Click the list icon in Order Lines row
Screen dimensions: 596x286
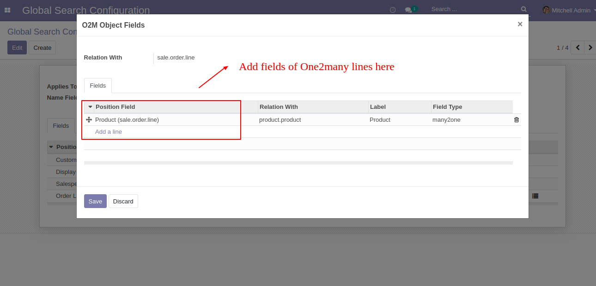coord(535,196)
